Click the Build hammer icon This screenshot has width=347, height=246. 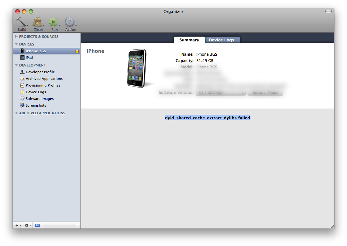[21, 22]
